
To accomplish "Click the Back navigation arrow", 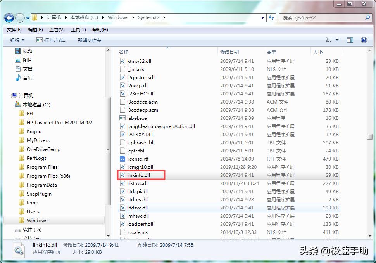I will click(9, 18).
